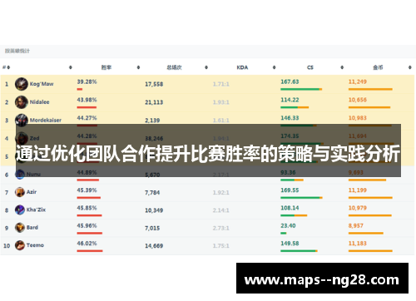
Task: Select KDA value 1.93:1
Action: pyautogui.click(x=221, y=102)
